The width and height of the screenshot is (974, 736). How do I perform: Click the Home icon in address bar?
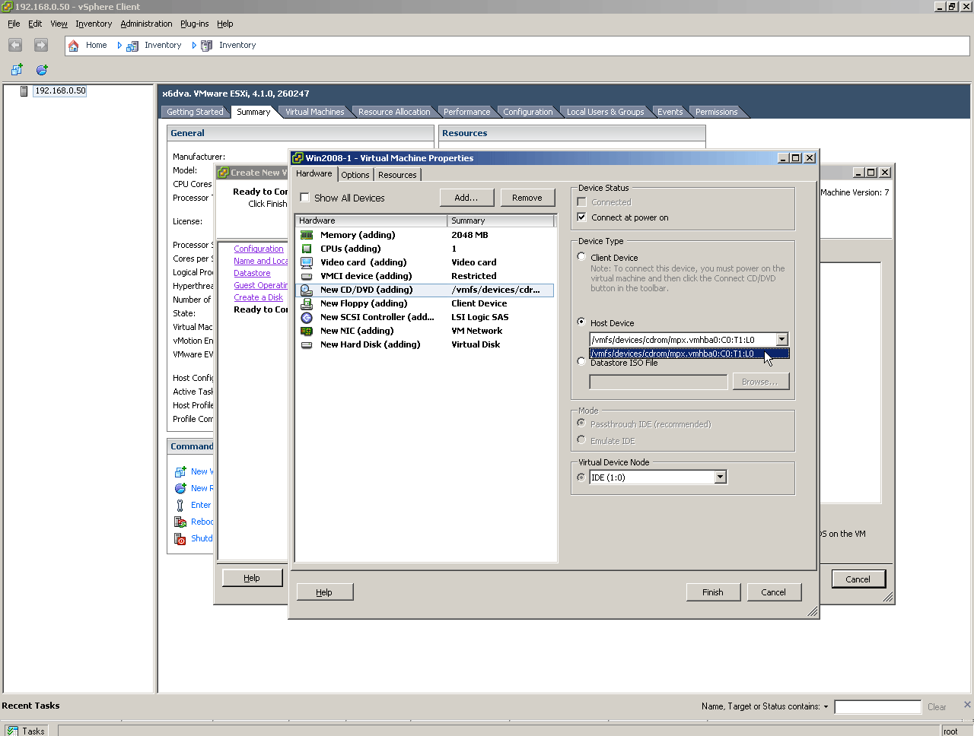click(x=74, y=46)
